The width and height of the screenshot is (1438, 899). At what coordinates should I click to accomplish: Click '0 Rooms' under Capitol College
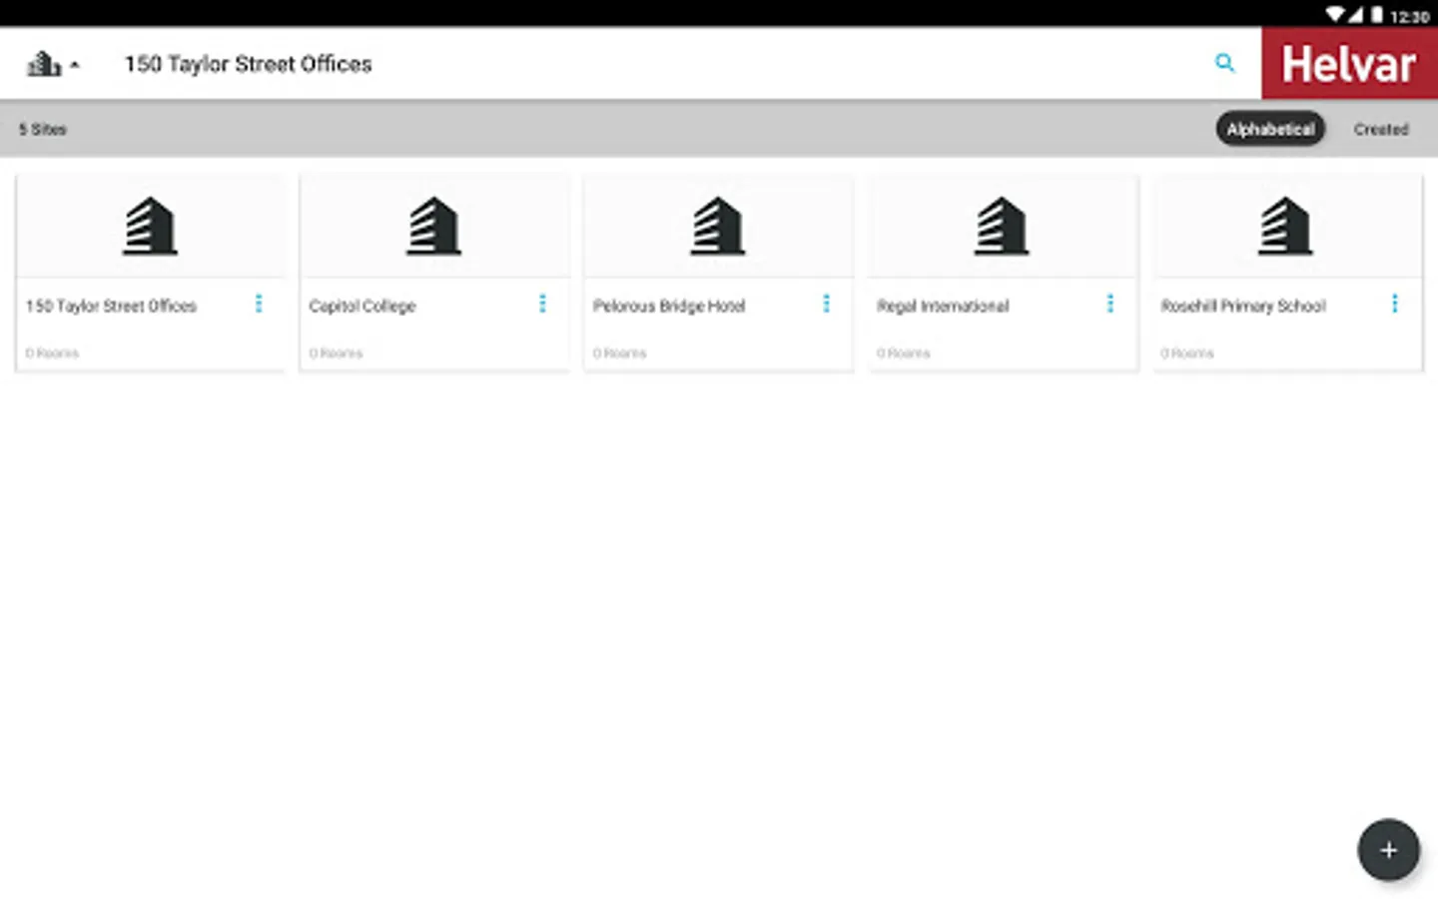click(336, 353)
